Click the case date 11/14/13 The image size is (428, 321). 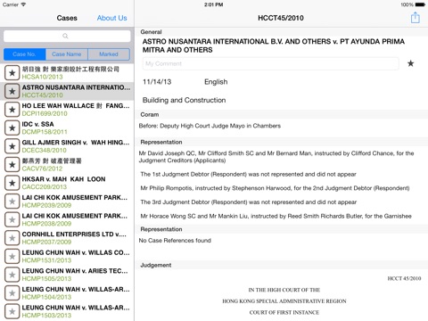pos(157,82)
